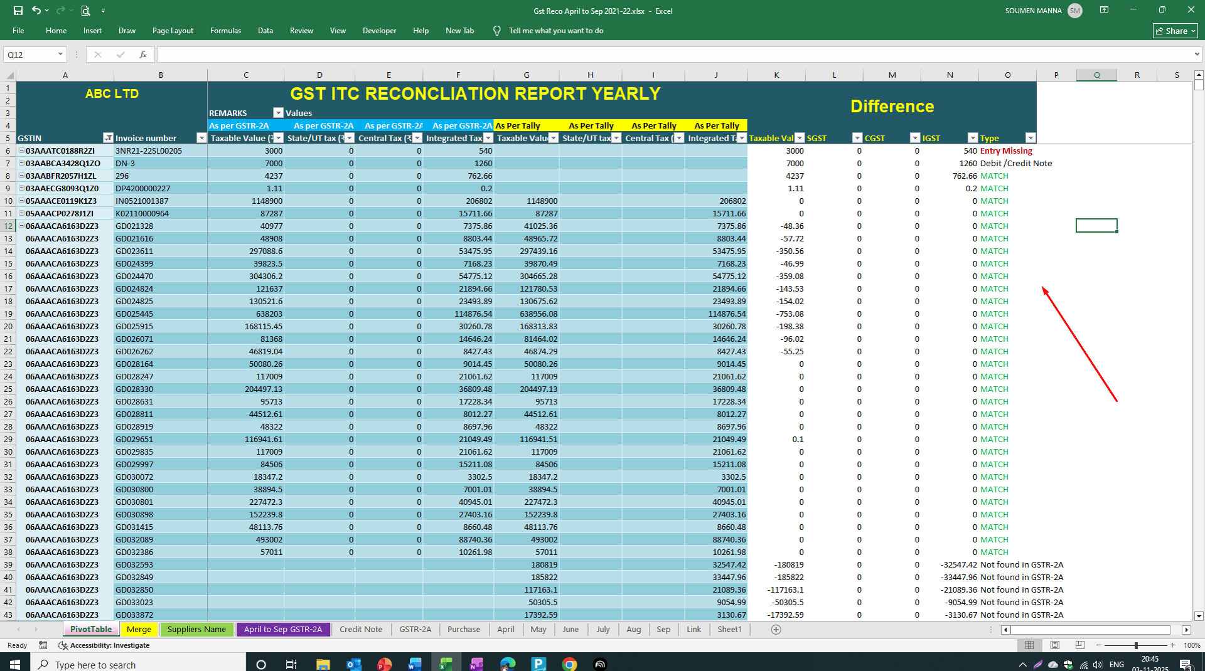Switch to Page Break Preview icon

1079,645
